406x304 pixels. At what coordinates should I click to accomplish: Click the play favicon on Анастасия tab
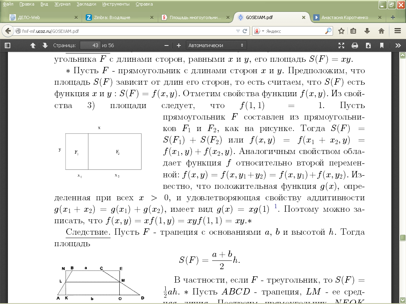[316, 17]
